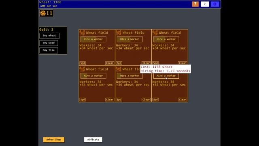The height and width of the screenshot is (146, 259).
Task: Clear the top-left wheat field
Action: click(x=110, y=63)
